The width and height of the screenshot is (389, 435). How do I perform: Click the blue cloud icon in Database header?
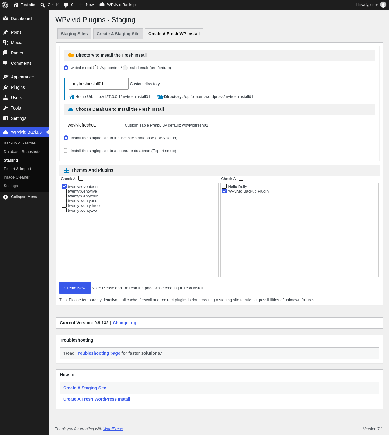click(x=71, y=110)
